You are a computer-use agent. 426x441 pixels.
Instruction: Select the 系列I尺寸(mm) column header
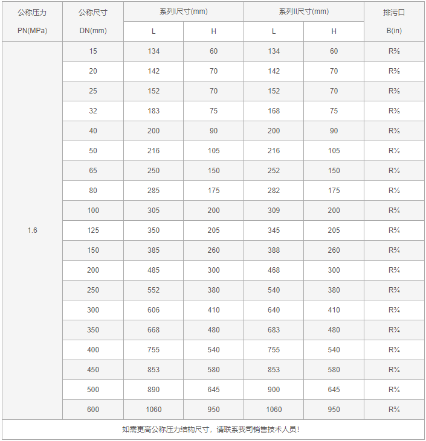point(184,11)
